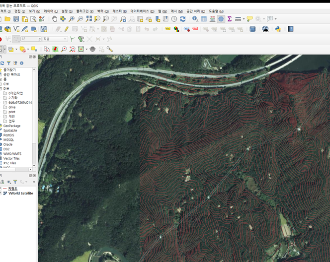Click the Zoom Last icon

click(x=123, y=19)
